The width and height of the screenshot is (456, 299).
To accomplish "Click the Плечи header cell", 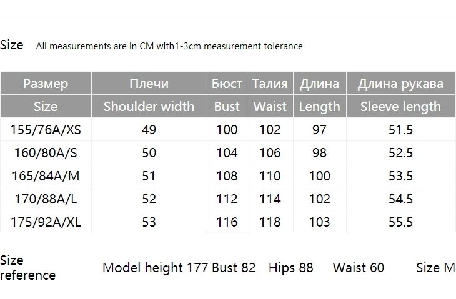I will point(149,84).
